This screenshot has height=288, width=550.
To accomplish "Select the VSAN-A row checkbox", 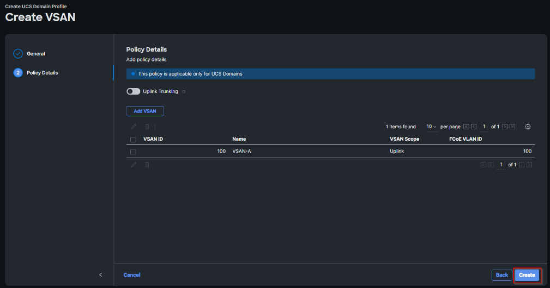I will tap(133, 152).
